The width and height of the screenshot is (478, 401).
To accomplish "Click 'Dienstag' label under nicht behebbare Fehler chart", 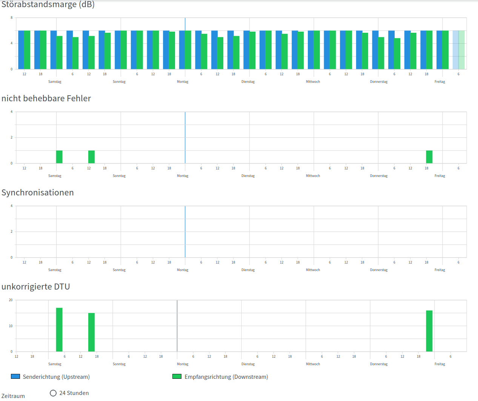I will (248, 176).
